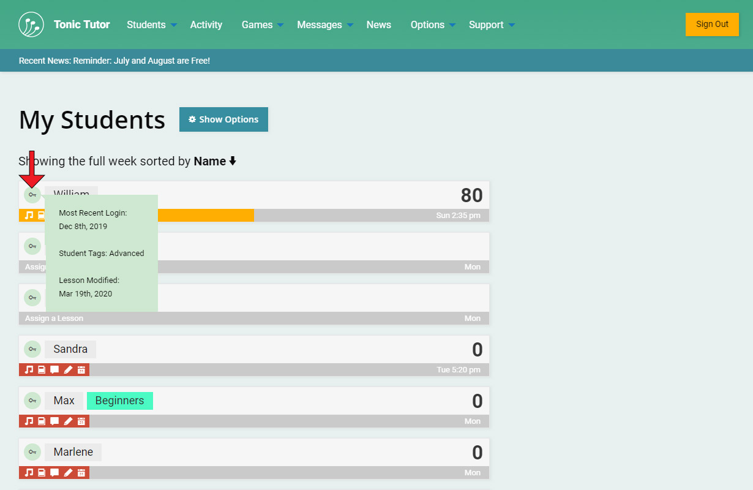Screen dimensions: 753x490
Task: Toggle sort order by Name arrow
Action: point(233,162)
